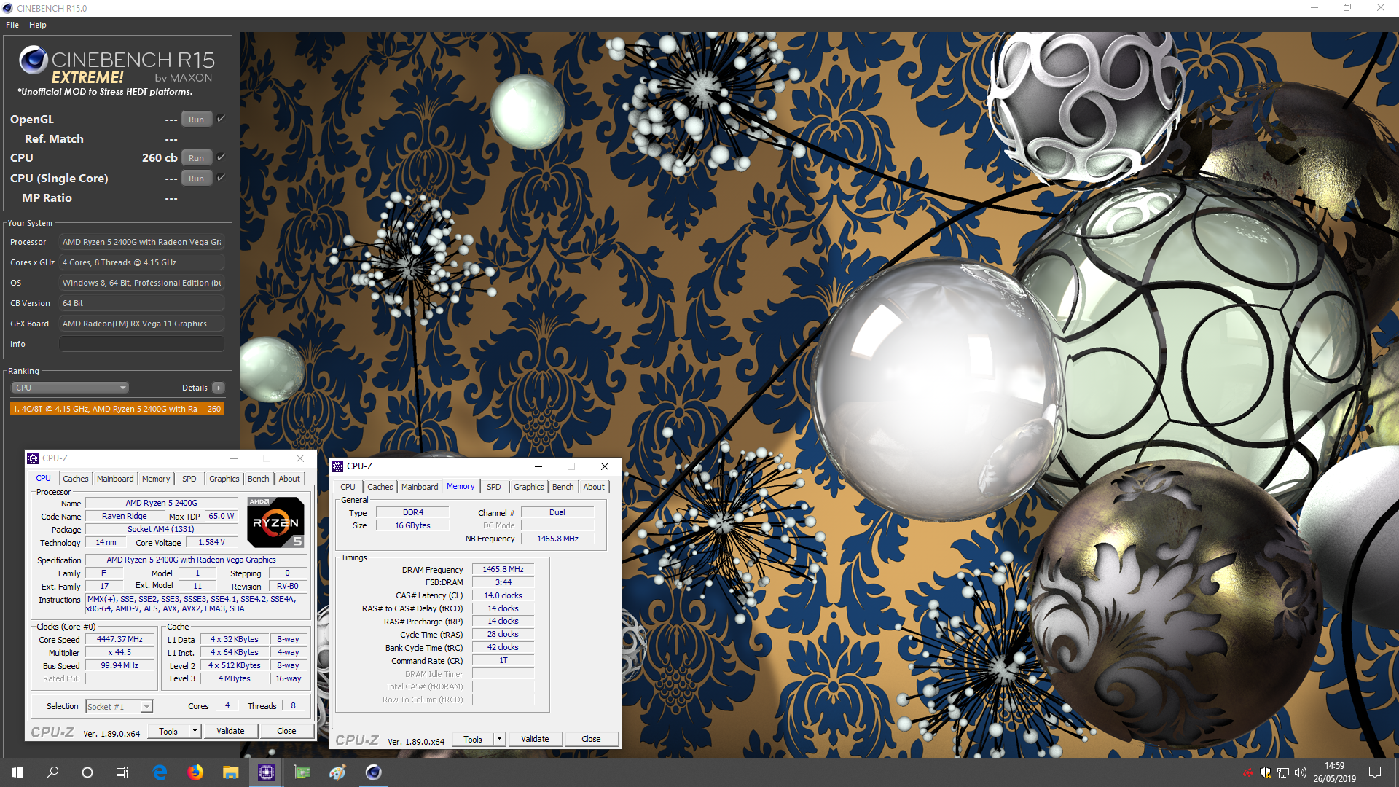Image resolution: width=1399 pixels, height=787 pixels.
Task: Switch to Caches tab in CPU window
Action: (76, 479)
